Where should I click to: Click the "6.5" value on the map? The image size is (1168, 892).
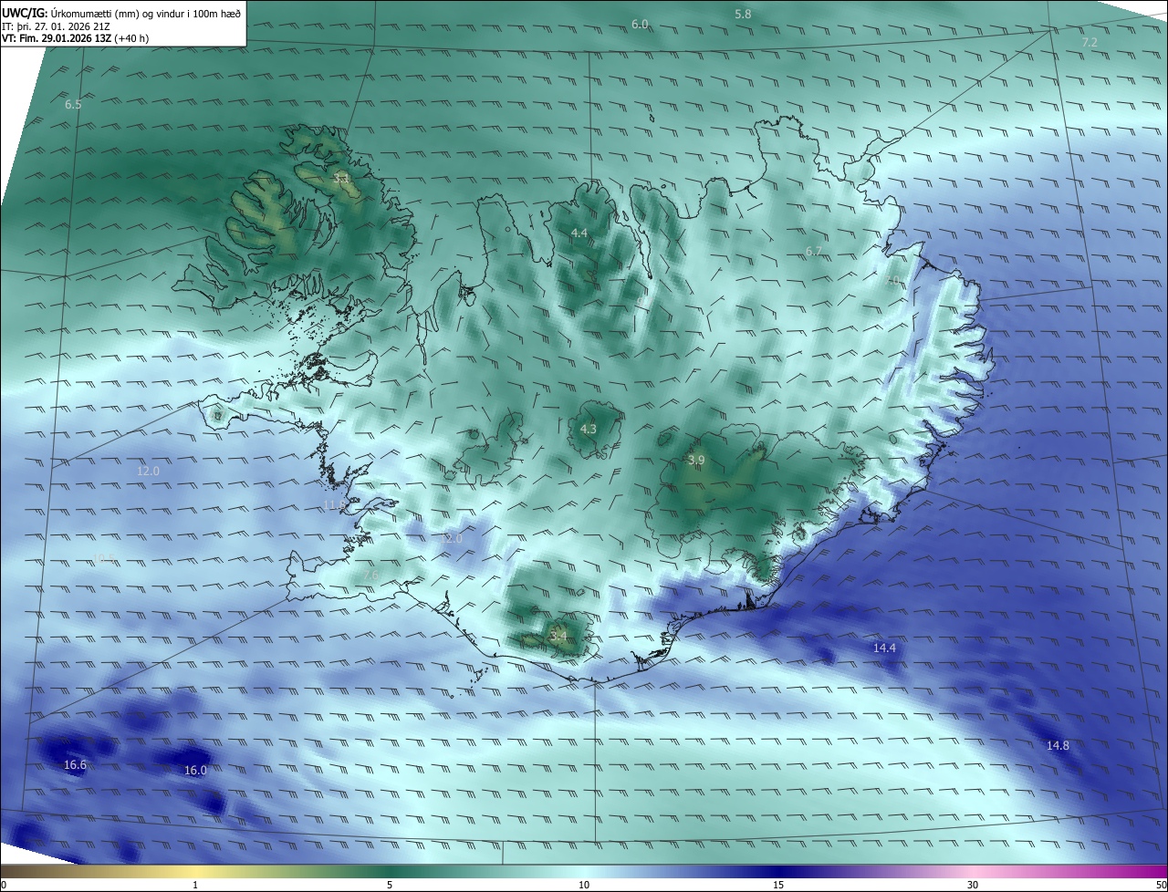click(73, 104)
